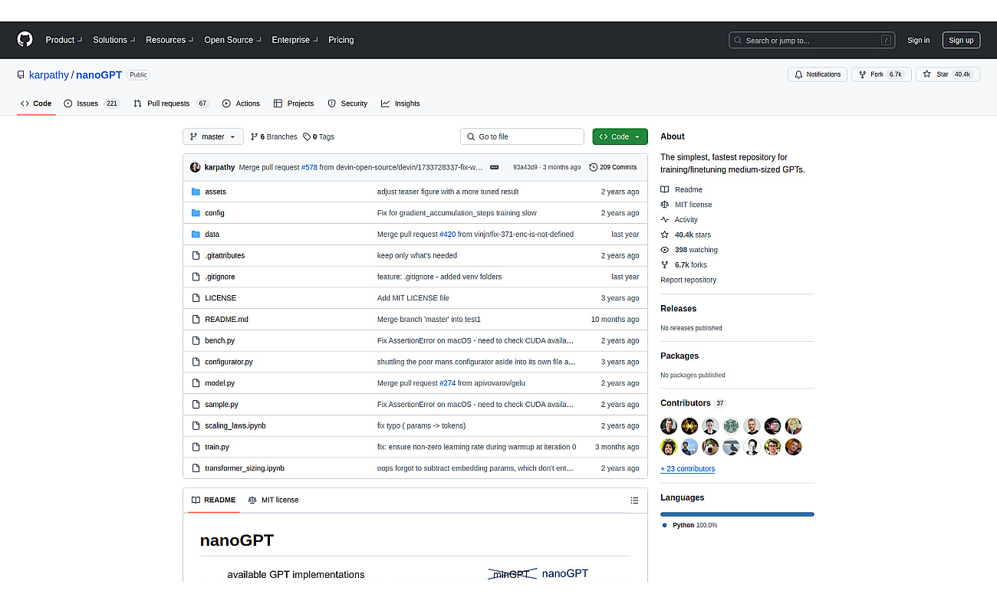Click the GitHub logo icon

pyautogui.click(x=25, y=40)
